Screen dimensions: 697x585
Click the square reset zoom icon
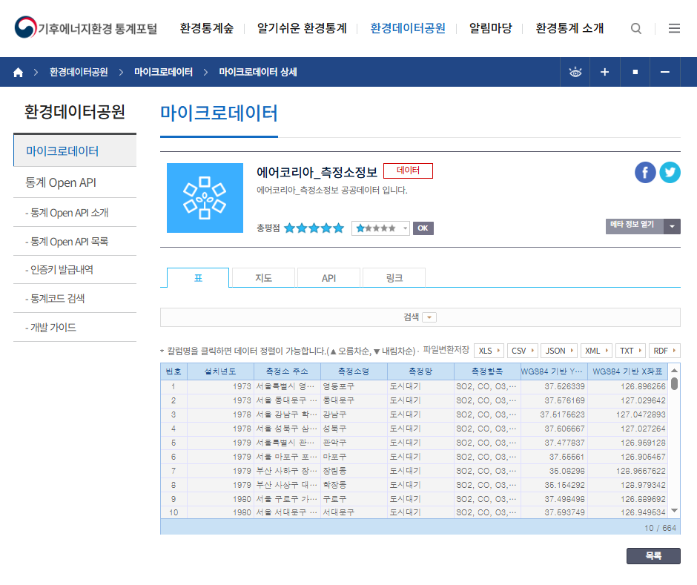[635, 72]
